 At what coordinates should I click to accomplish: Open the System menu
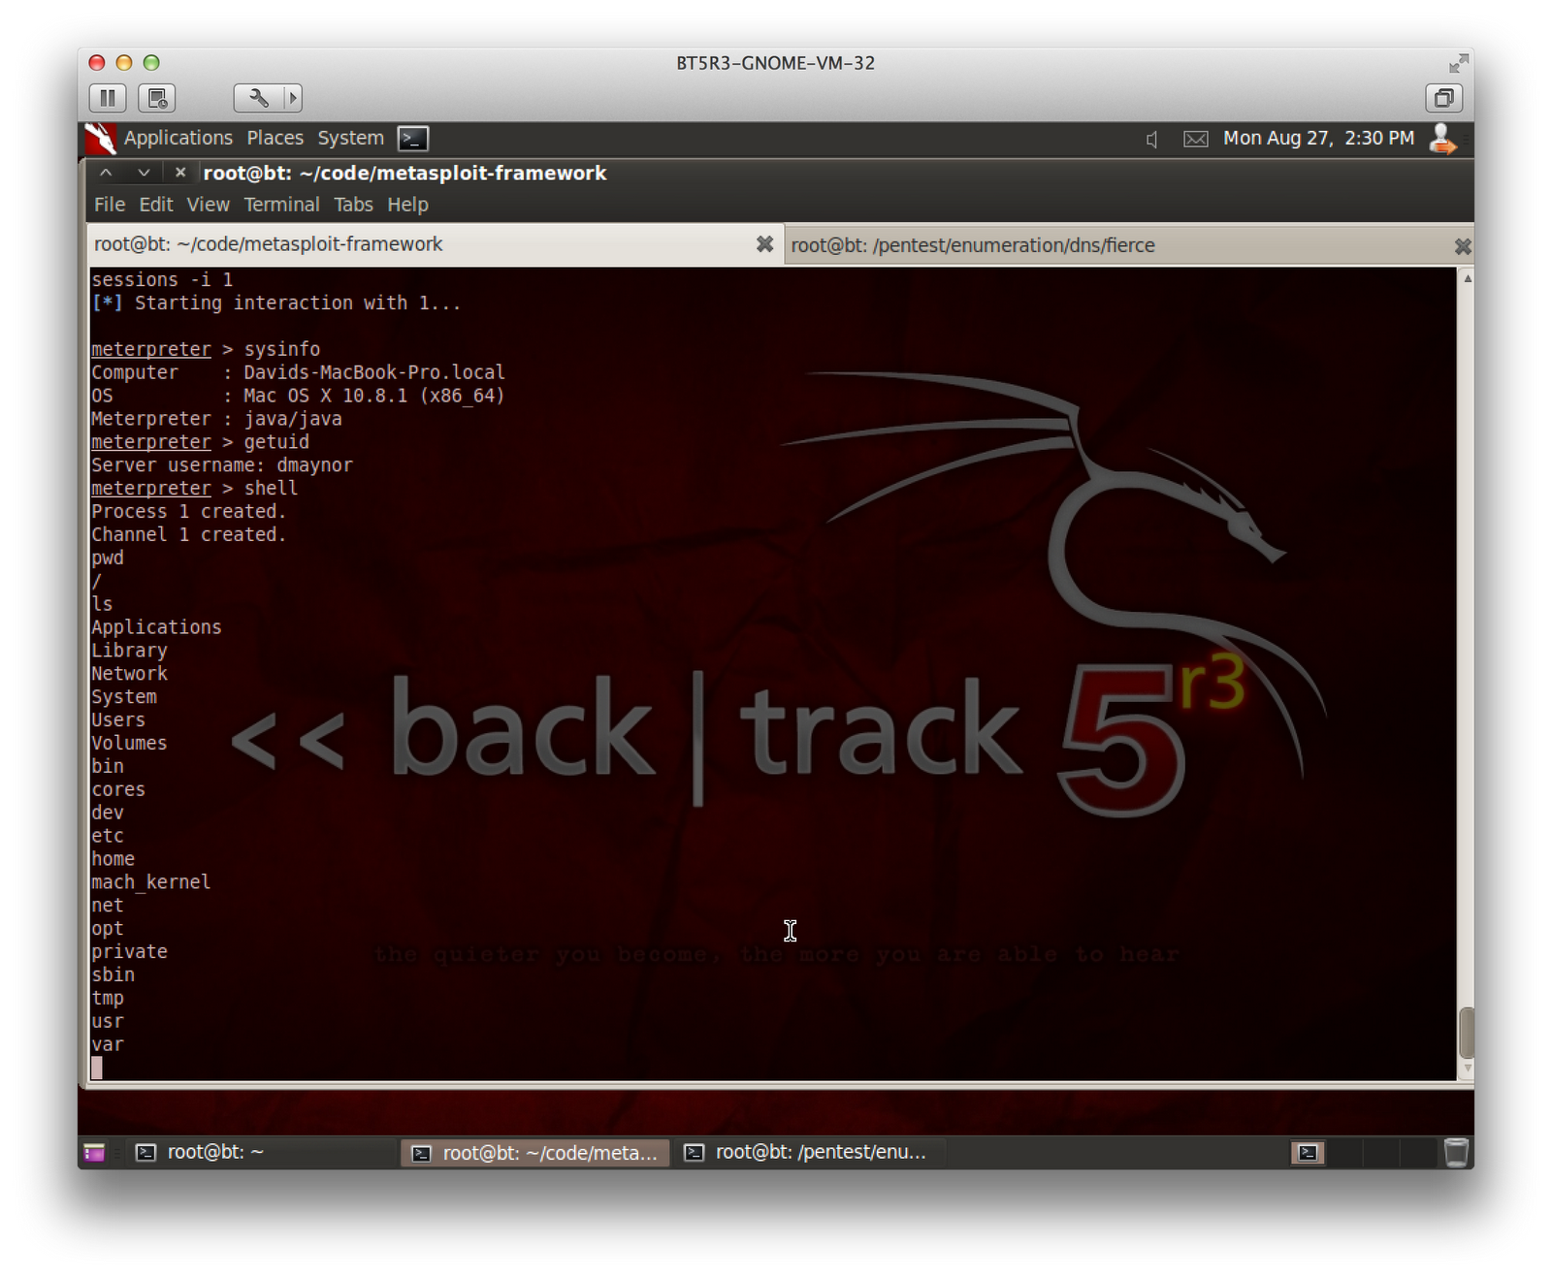[351, 139]
